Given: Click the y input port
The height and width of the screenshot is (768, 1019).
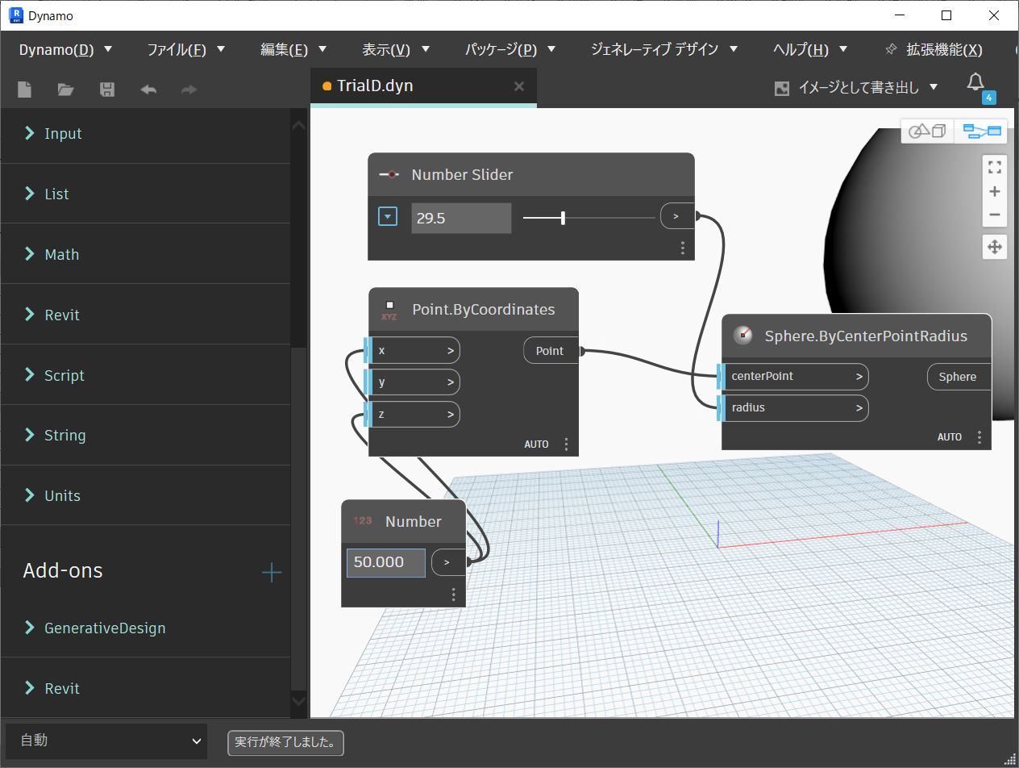Looking at the screenshot, I should pos(413,382).
